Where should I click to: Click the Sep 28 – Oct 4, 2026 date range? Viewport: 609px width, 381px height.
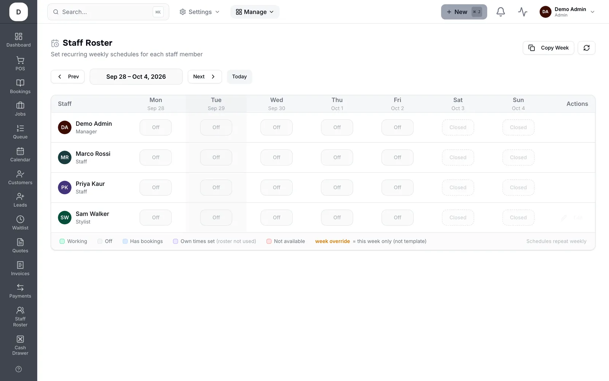click(136, 77)
